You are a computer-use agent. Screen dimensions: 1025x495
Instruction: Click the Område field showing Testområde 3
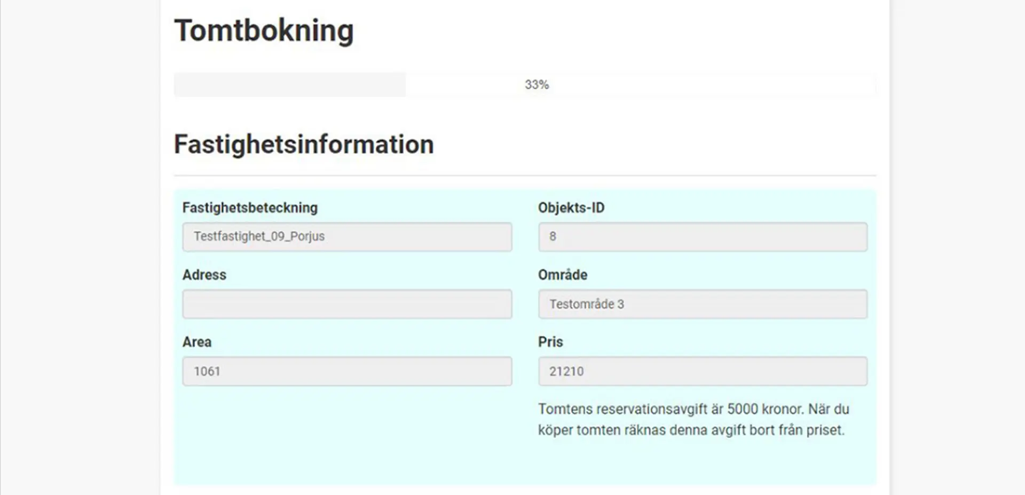pyautogui.click(x=703, y=304)
